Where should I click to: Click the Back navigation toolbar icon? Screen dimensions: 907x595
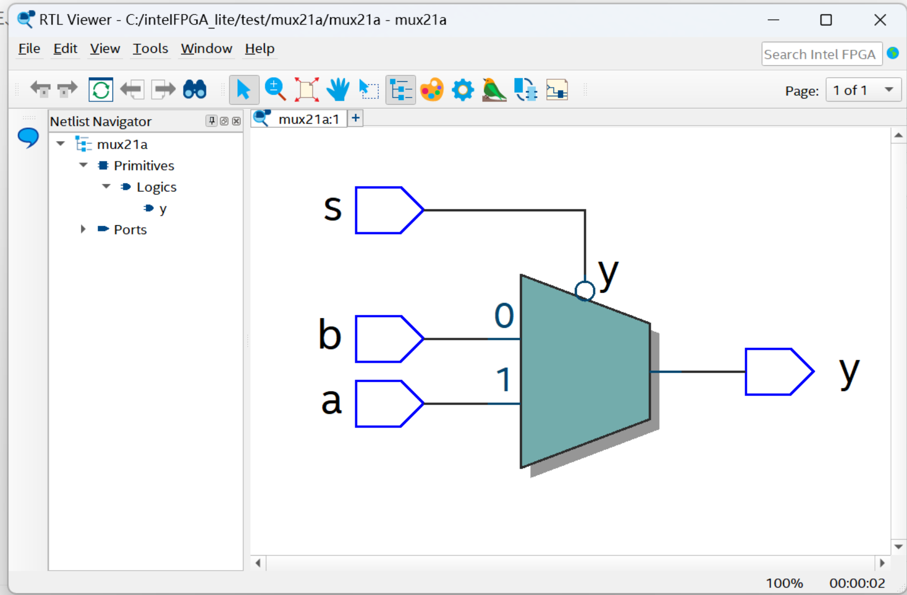40,90
